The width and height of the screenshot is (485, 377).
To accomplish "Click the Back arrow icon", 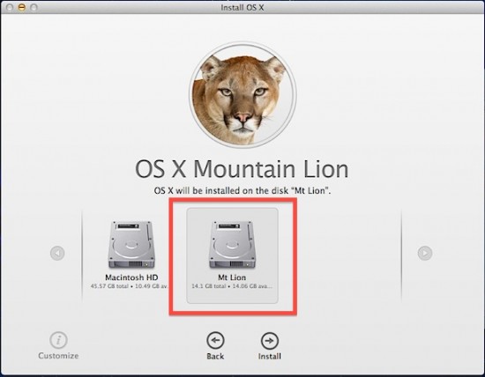I will pyautogui.click(x=215, y=341).
